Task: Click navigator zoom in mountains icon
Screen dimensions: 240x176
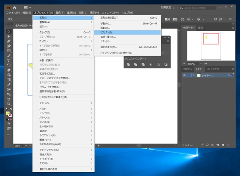Action: coord(206,64)
